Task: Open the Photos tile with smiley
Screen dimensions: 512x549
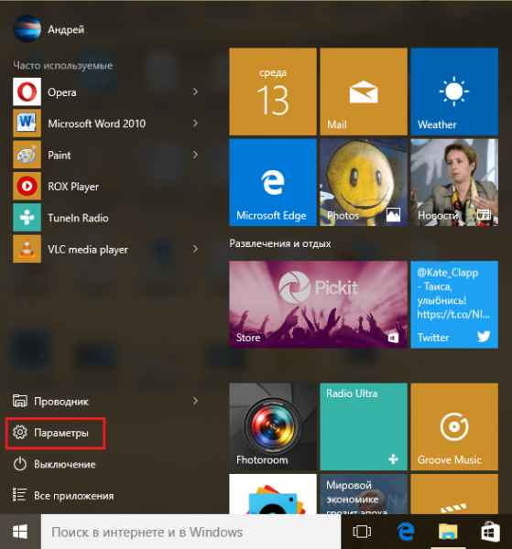Action: click(364, 182)
